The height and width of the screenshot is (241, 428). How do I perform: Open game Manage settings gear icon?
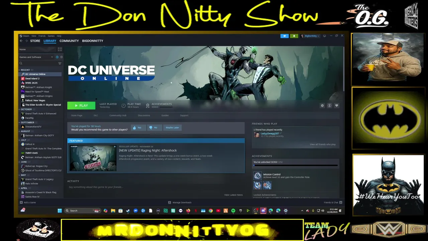(322, 105)
